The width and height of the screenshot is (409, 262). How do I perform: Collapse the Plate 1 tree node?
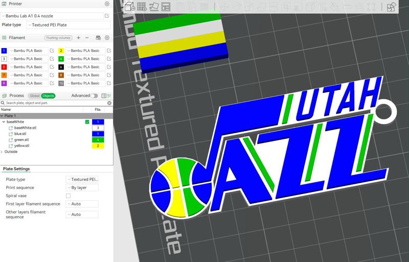pyautogui.click(x=2, y=116)
